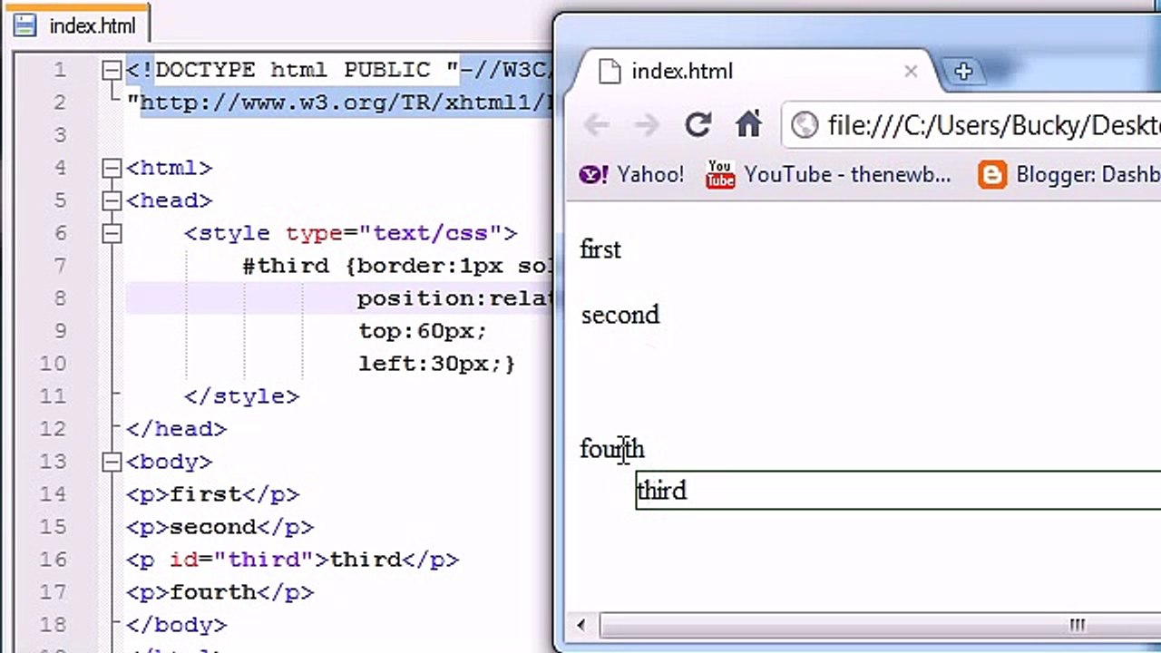
Task: Open the browser home page
Action: click(748, 124)
